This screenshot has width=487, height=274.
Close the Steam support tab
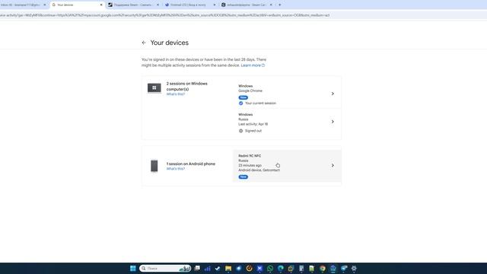[x=158, y=5]
